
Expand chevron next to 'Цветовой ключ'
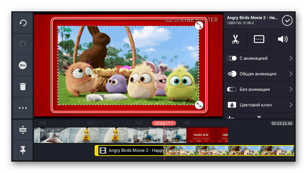coord(291,105)
